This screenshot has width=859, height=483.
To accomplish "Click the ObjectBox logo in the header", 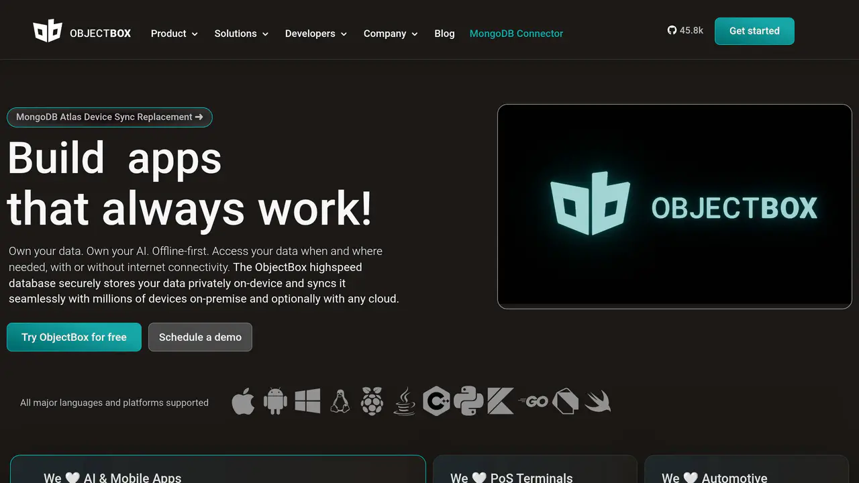I will [82, 32].
